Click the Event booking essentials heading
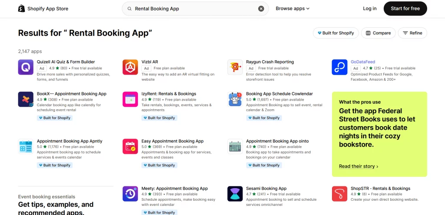 click(x=46, y=197)
